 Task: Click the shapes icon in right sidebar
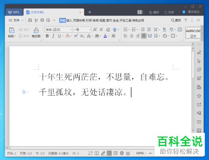point(199,70)
